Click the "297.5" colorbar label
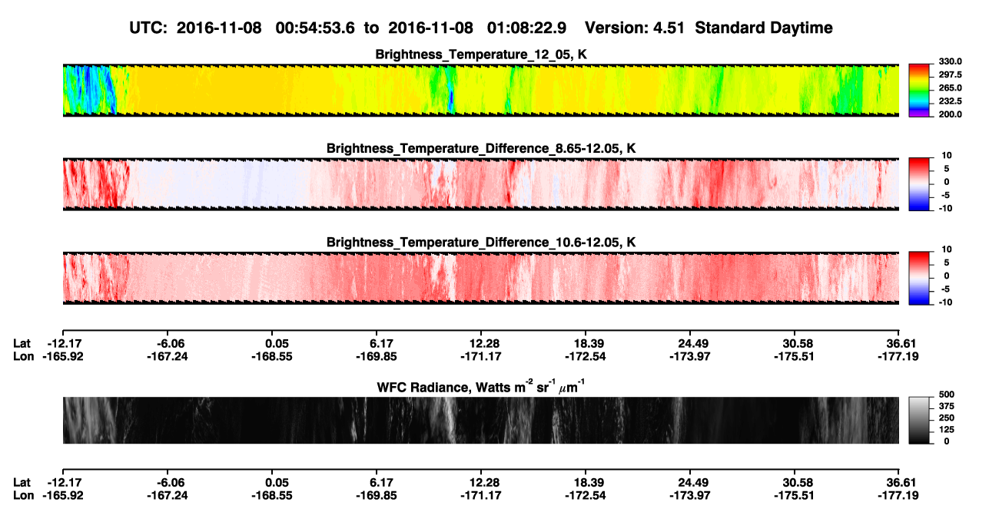 951,74
